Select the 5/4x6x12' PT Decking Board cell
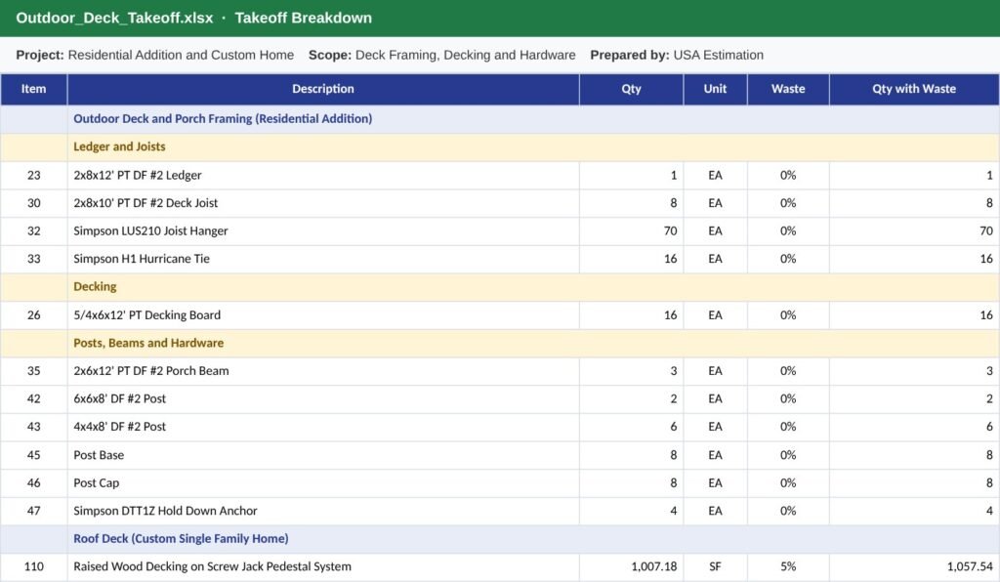Screen dimensions: 1000x582 (323, 315)
